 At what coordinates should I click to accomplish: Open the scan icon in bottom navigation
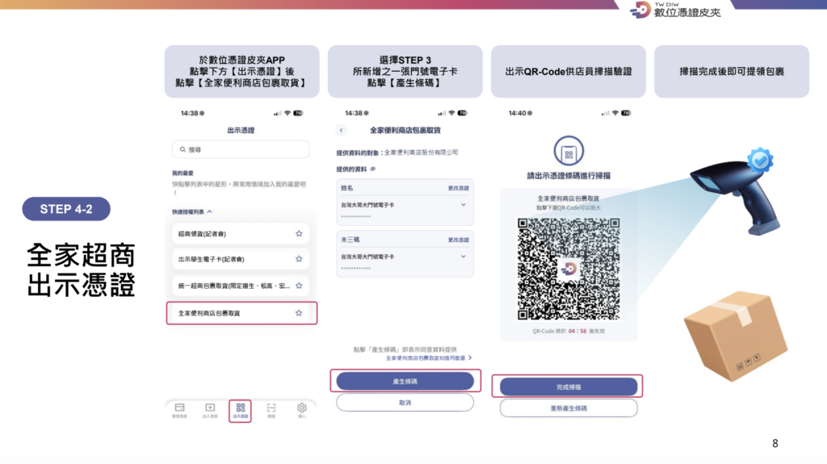tap(271, 410)
